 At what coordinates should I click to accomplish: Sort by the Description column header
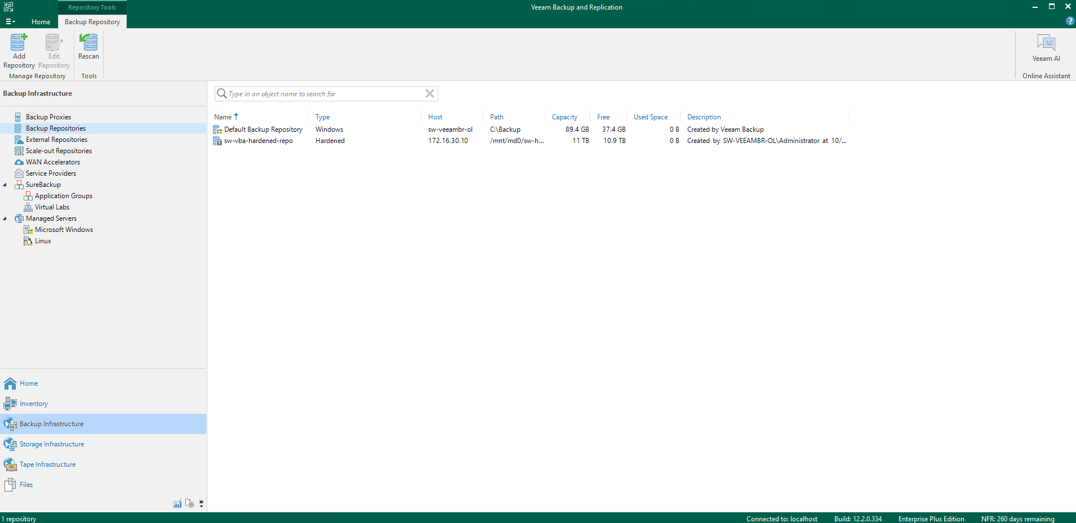(x=704, y=117)
